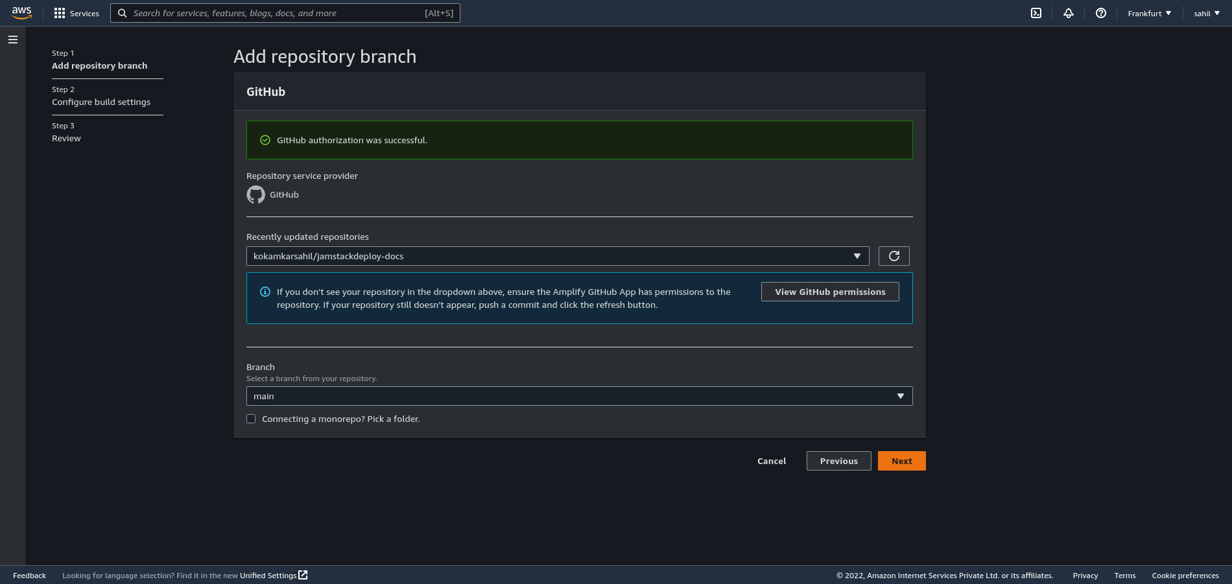Screen dimensions: 1232x584
Task: Focus the AWS services search field
Action: pyautogui.click(x=285, y=13)
